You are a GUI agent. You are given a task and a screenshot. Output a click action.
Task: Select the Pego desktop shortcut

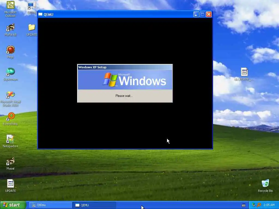[x=11, y=52]
